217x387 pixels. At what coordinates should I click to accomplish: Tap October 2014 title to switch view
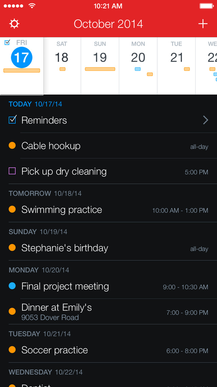108,24
